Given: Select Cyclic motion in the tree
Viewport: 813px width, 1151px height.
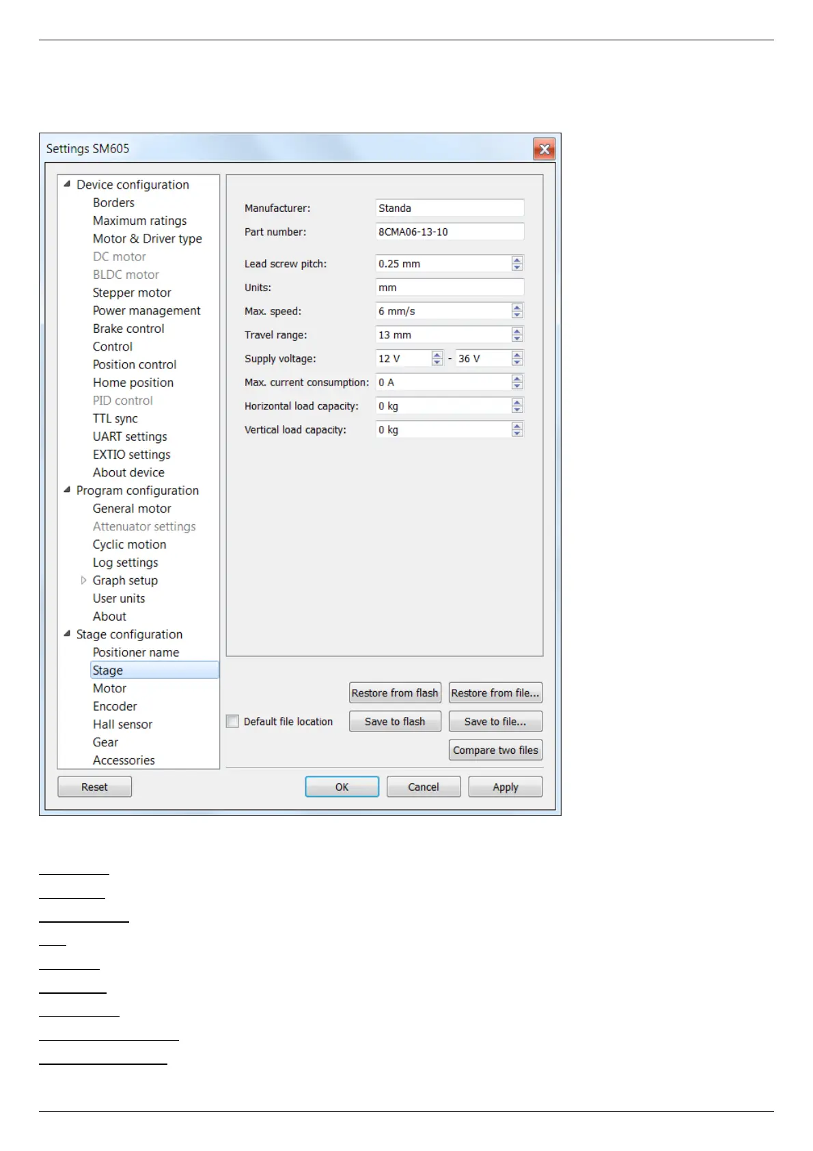Looking at the screenshot, I should [129, 545].
